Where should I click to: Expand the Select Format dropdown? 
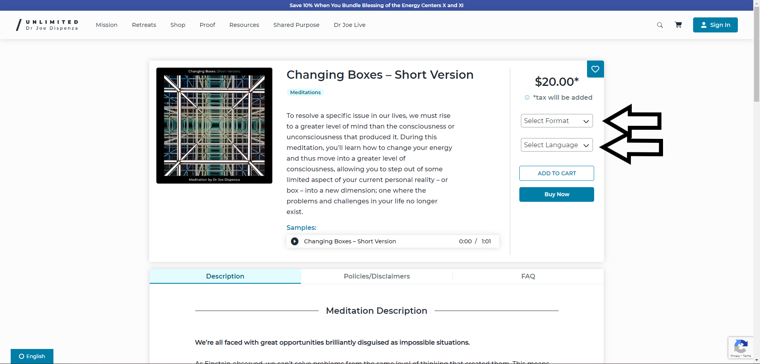pyautogui.click(x=557, y=121)
